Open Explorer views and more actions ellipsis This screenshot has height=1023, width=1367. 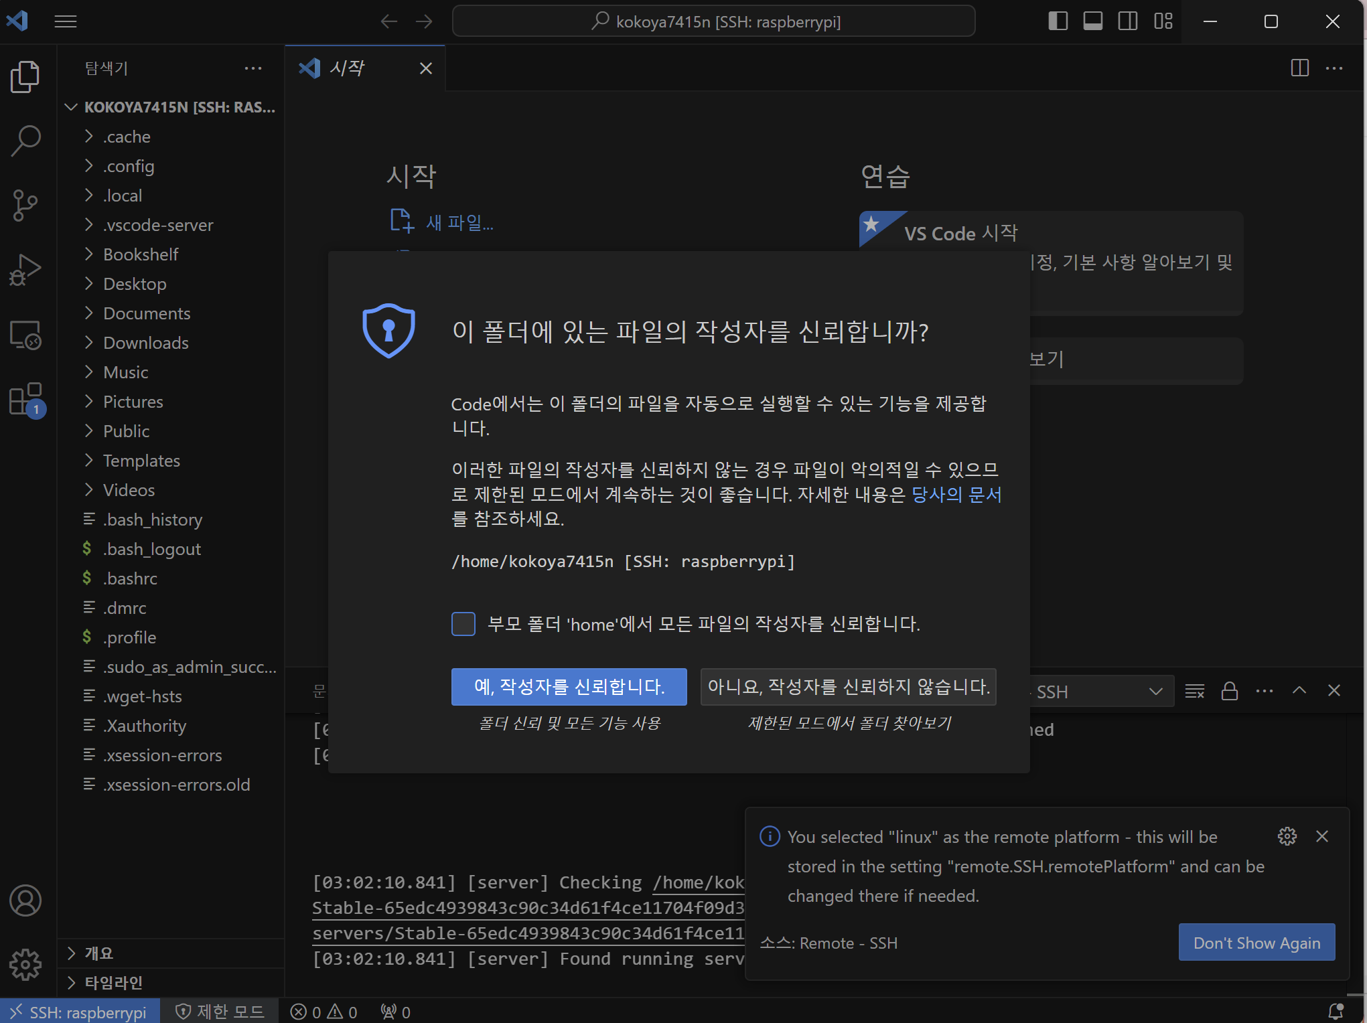click(253, 68)
